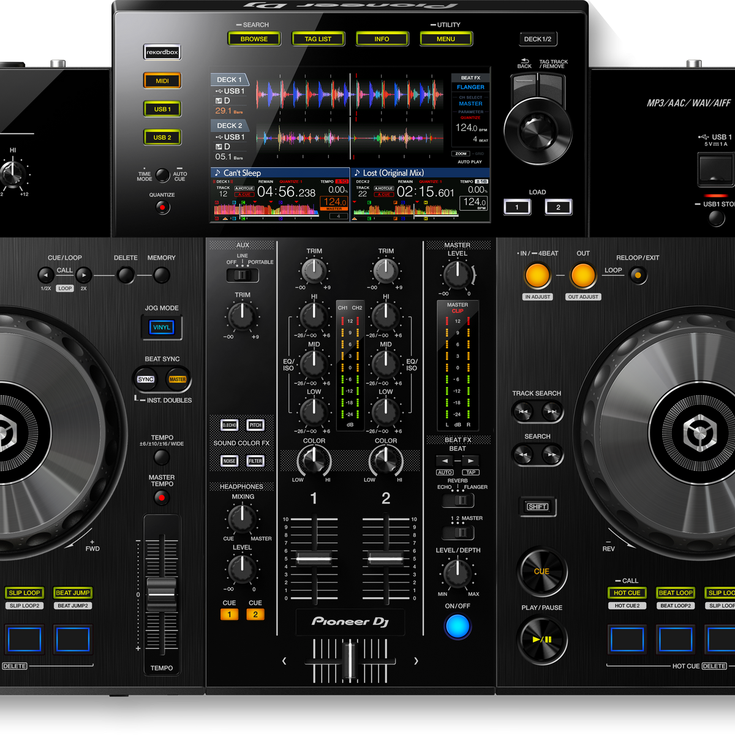Hit the PLAY/PAUSE button on right deck
The width and height of the screenshot is (735, 735).
click(x=542, y=639)
